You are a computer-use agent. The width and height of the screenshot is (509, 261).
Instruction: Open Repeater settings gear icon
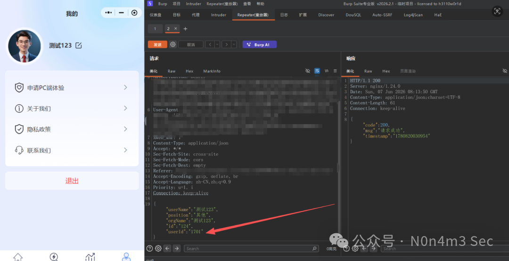click(x=173, y=44)
